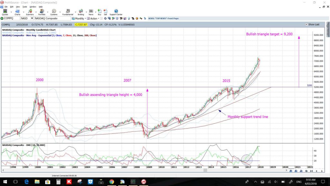Click the horizontal chart scrollbar thumb
The width and height of the screenshot is (330, 186).
pos(205,170)
